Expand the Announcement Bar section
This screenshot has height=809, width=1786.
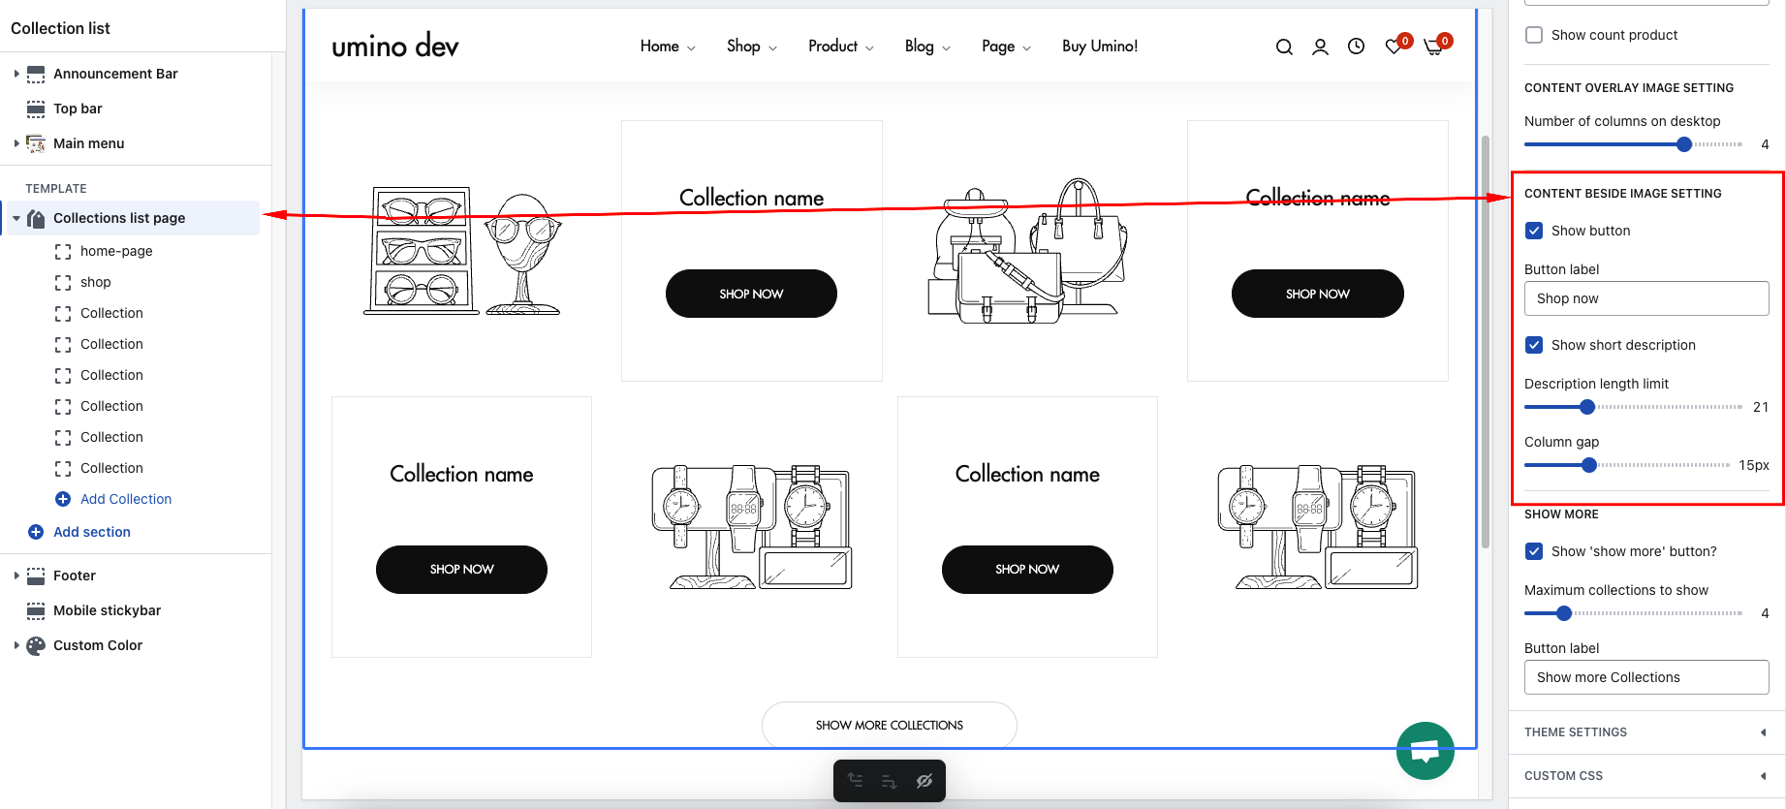coord(16,74)
